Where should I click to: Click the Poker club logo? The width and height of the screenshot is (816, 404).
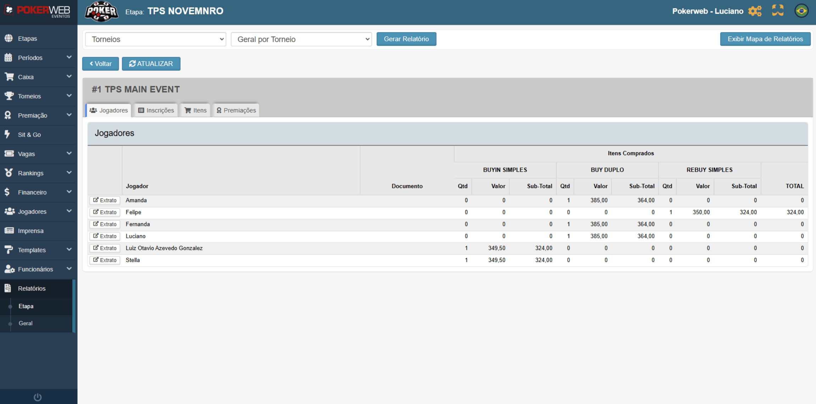click(101, 11)
